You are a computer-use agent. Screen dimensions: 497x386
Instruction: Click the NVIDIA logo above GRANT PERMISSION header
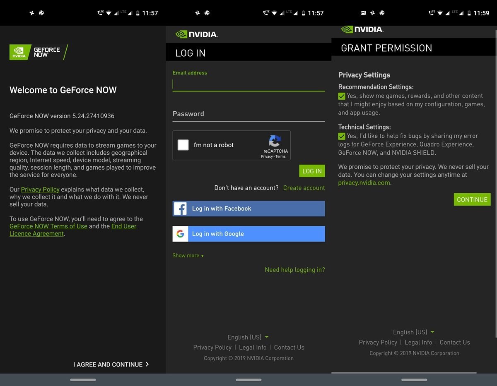(362, 29)
